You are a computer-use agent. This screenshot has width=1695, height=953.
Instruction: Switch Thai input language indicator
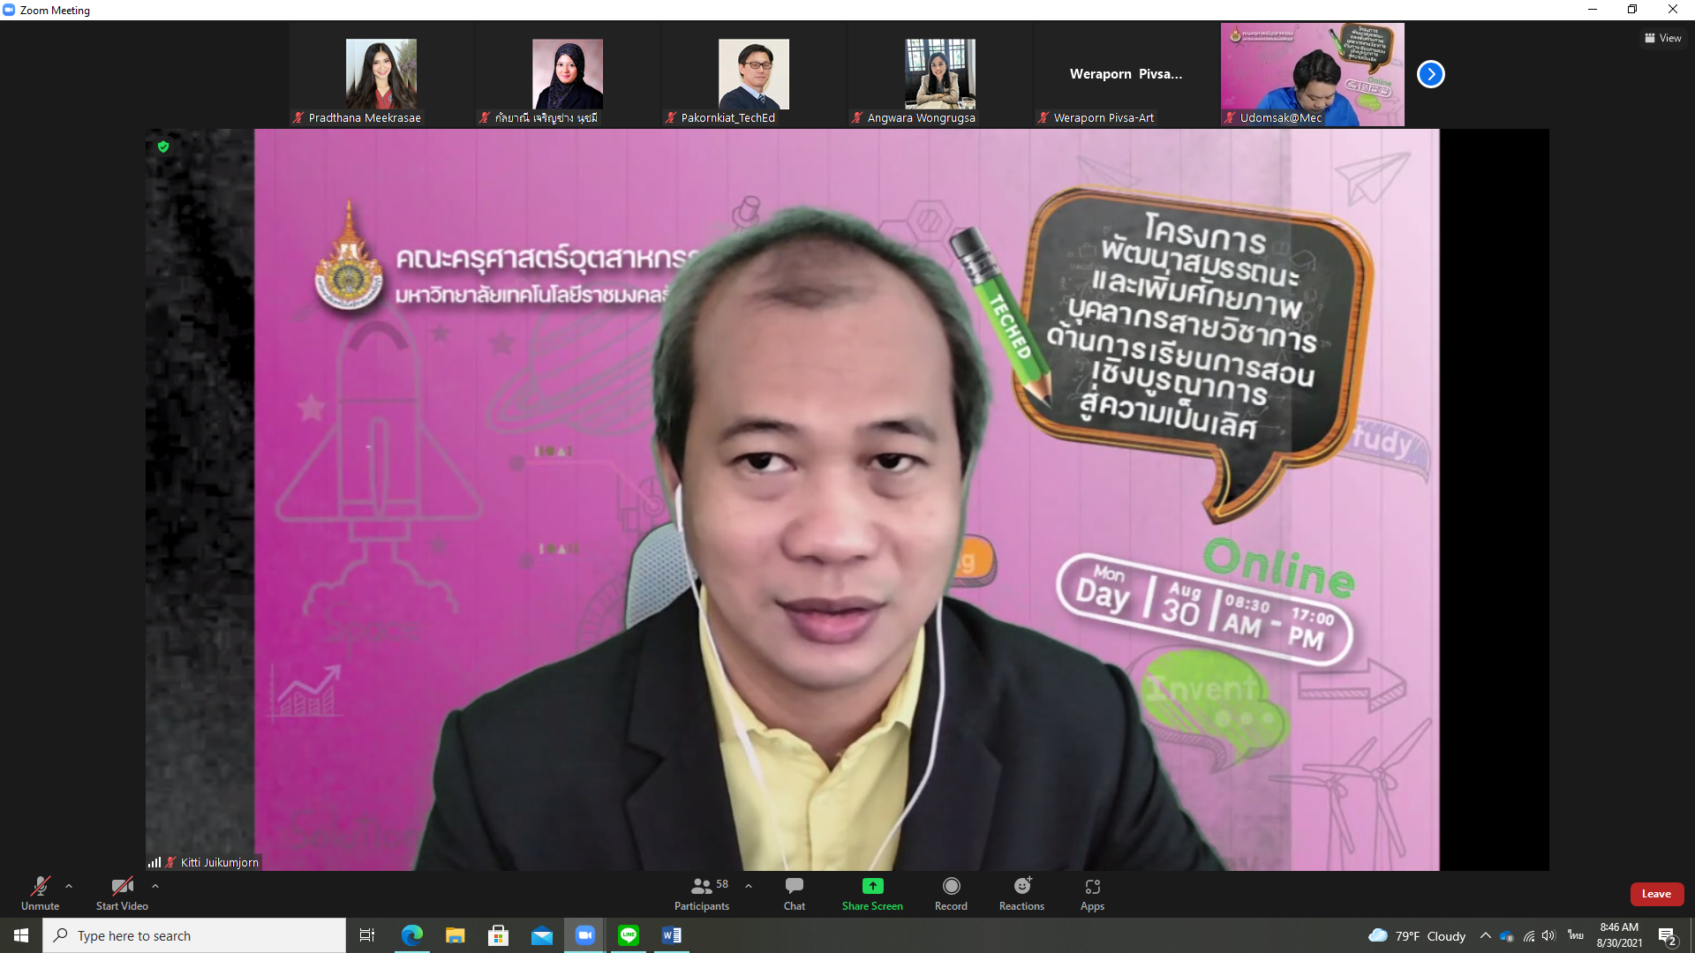point(1576,935)
